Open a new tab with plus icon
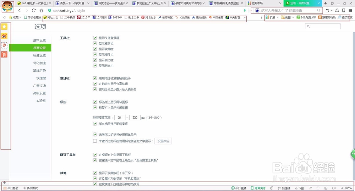 (x=325, y=3)
